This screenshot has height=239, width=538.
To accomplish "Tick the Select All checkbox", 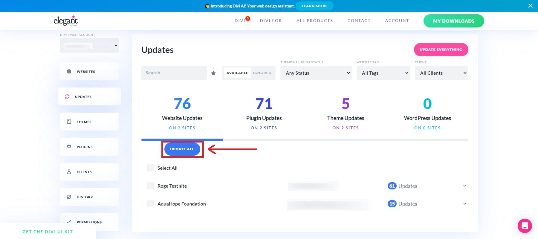I will pyautogui.click(x=150, y=168).
